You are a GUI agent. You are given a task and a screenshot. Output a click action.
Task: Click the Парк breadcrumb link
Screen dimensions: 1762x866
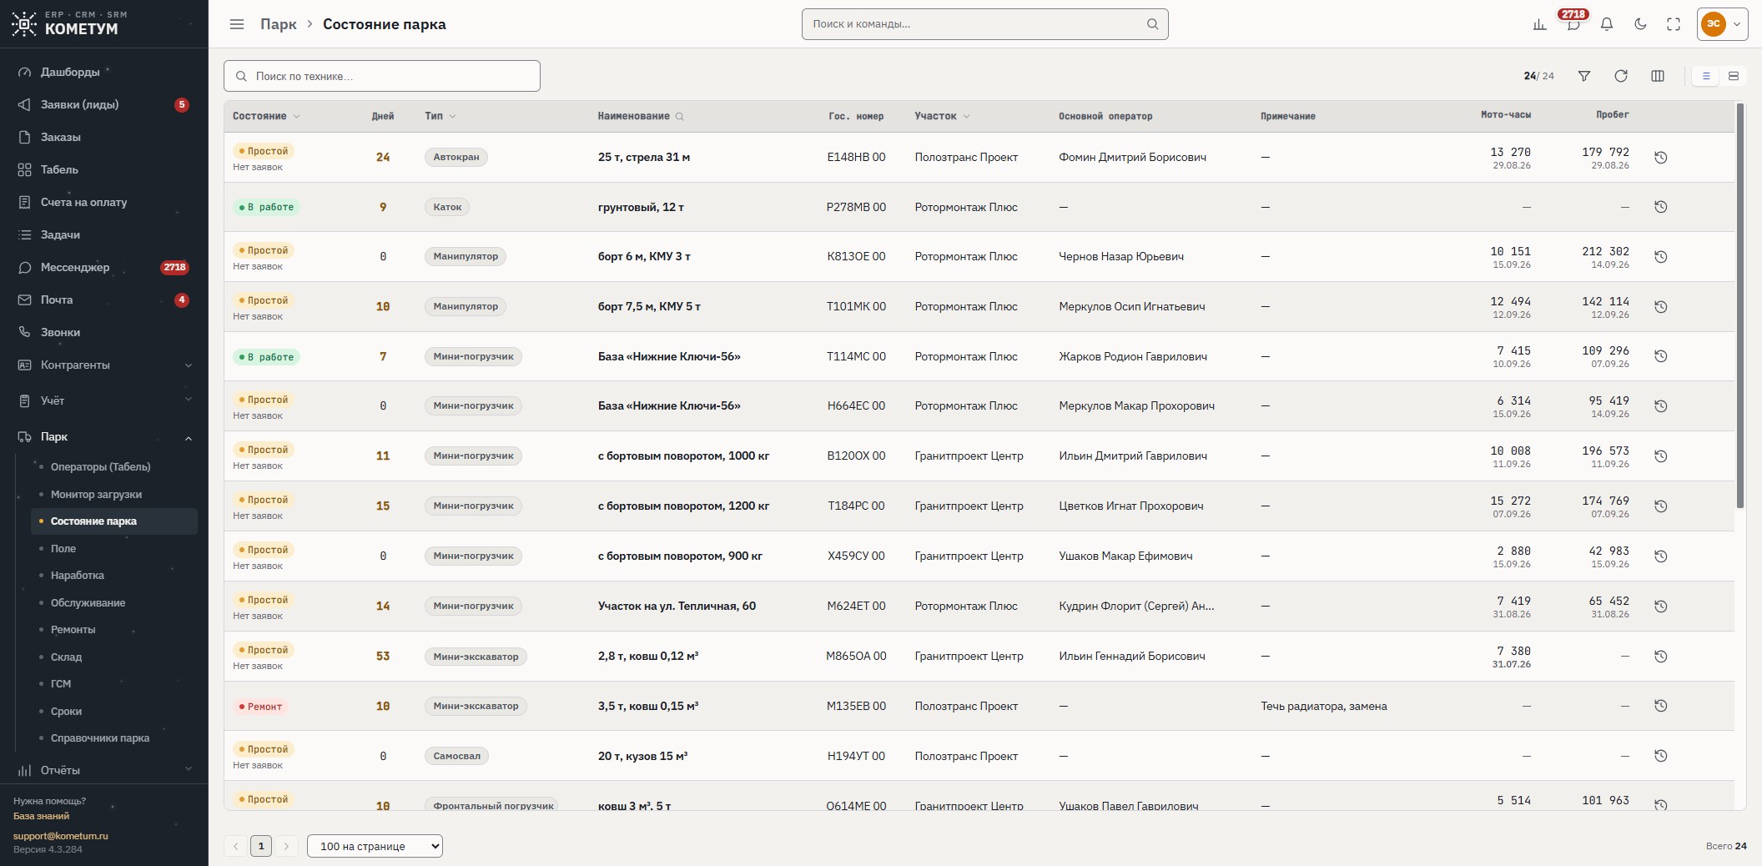click(x=278, y=24)
